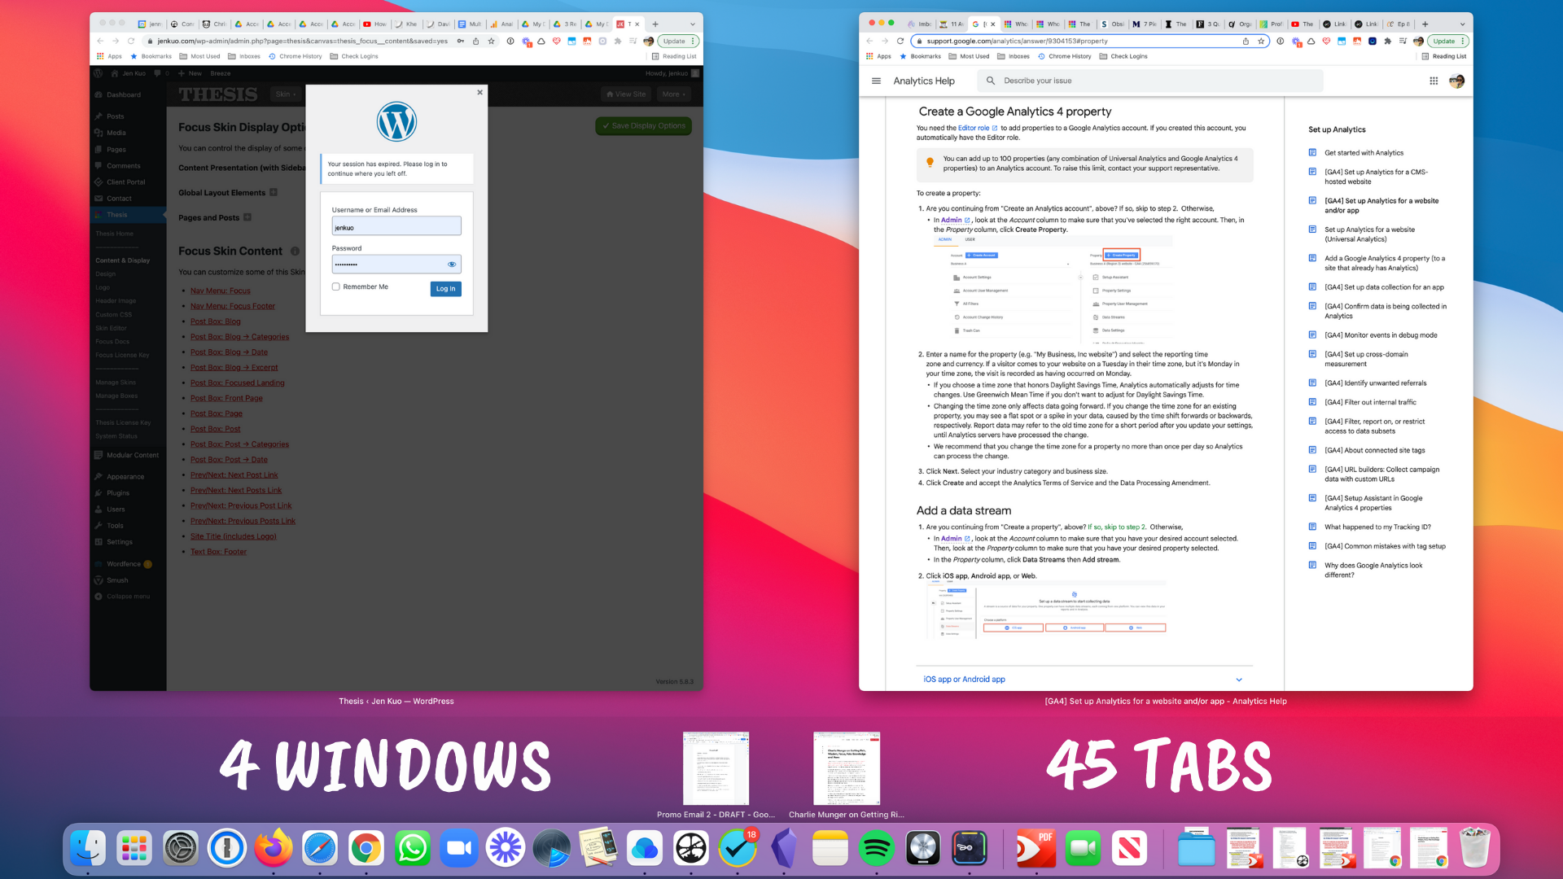This screenshot has width=1563, height=879.
Task: Click Save Display Options button
Action: pyautogui.click(x=644, y=126)
